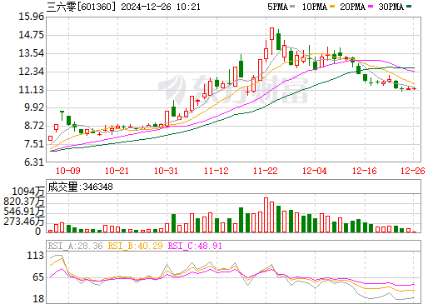Click the magenta 20PMA color swatch

click(371, 7)
